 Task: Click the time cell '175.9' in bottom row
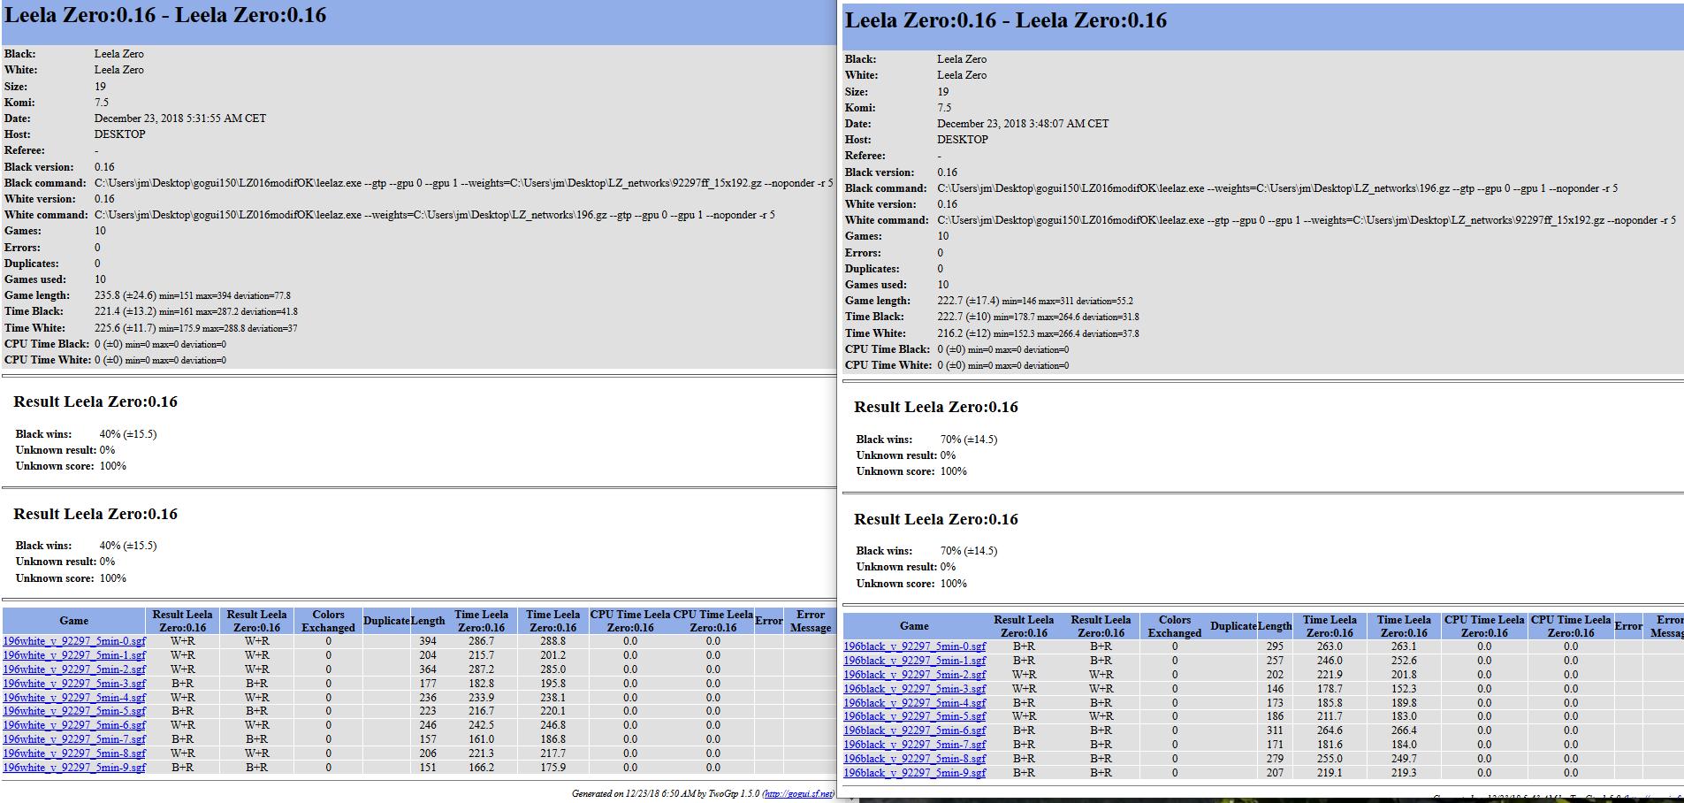552,768
